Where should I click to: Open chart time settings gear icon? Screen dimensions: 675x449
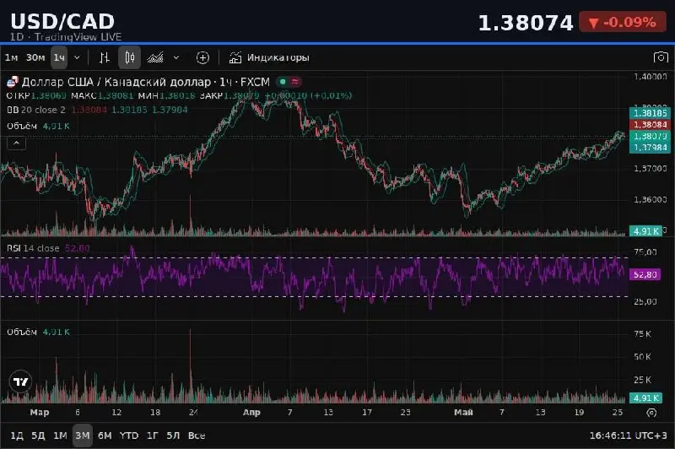[651, 413]
